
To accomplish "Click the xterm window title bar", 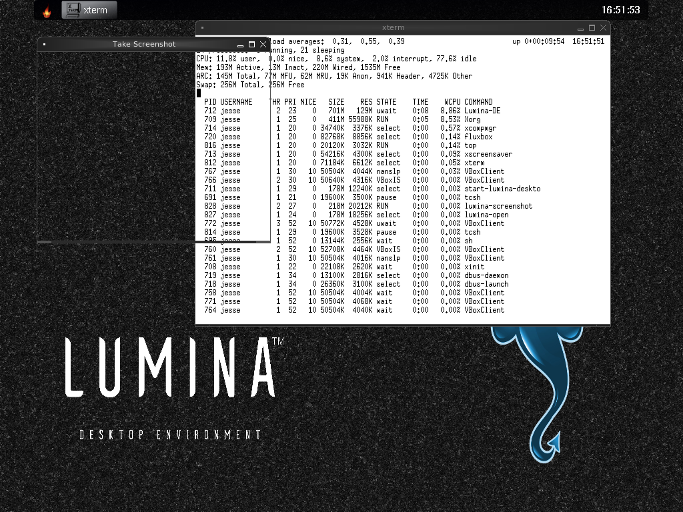I will coord(393,27).
